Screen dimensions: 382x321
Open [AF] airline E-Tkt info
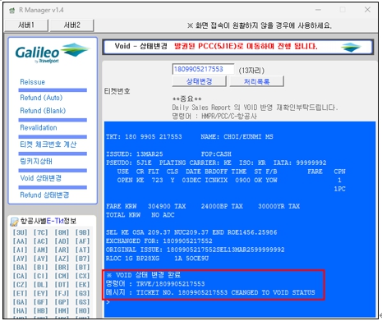point(82,241)
